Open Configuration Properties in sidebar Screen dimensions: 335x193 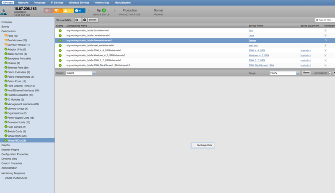pyautogui.click(x=15, y=154)
